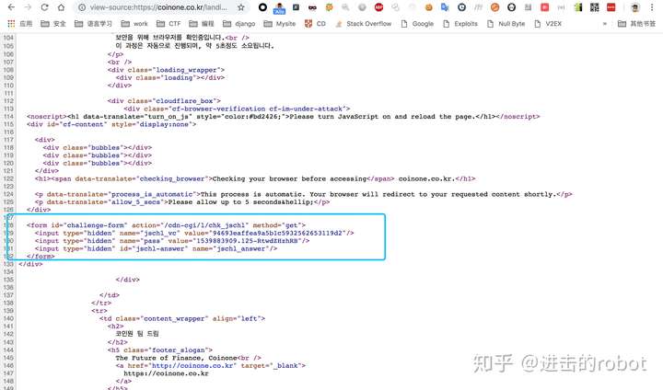Open the triple-slash extension icon
The height and width of the screenshot is (390, 663).
[x=478, y=7]
